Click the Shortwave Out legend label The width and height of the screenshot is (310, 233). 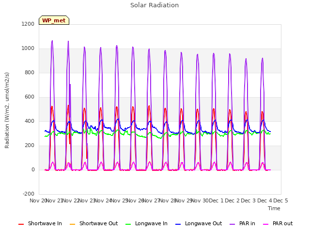point(98,223)
